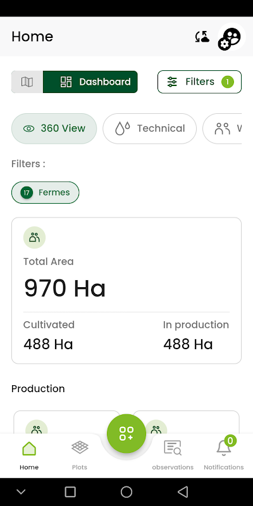Open Notifications bell icon
Image resolution: width=253 pixels, height=506 pixels.
(x=224, y=448)
